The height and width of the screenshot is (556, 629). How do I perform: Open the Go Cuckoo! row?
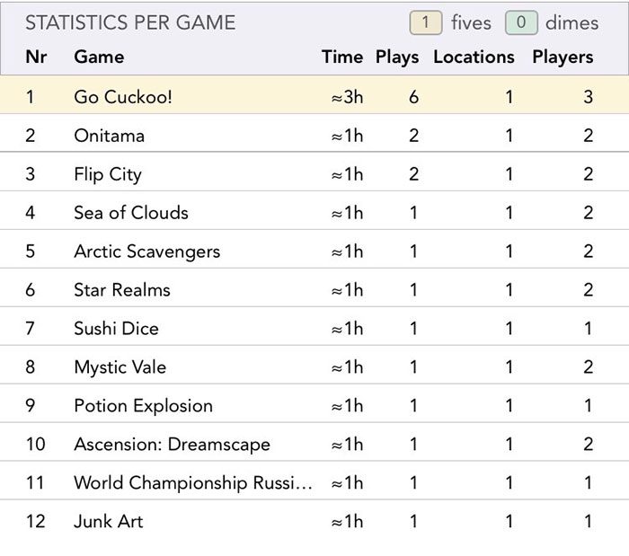pyautogui.click(x=314, y=95)
